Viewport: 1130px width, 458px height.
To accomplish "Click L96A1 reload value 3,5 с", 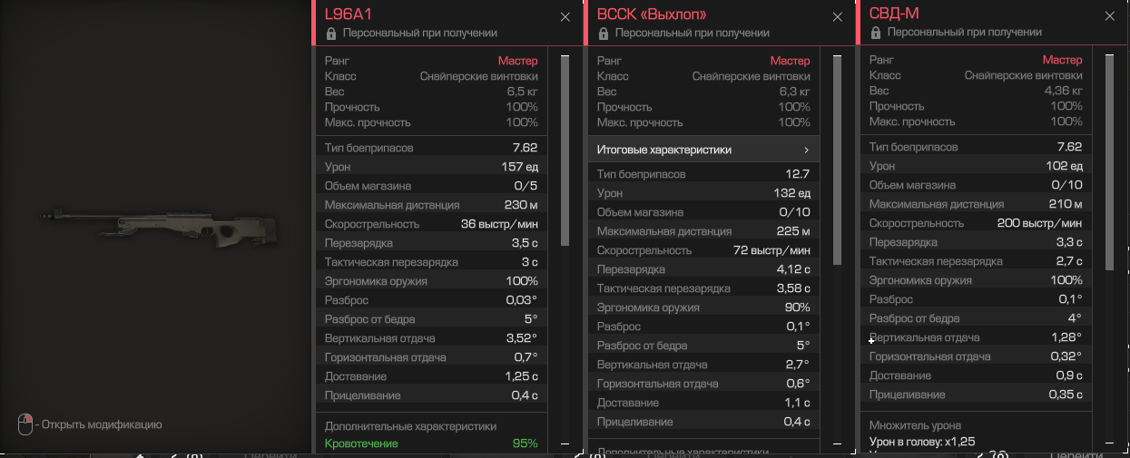I will click(x=524, y=243).
